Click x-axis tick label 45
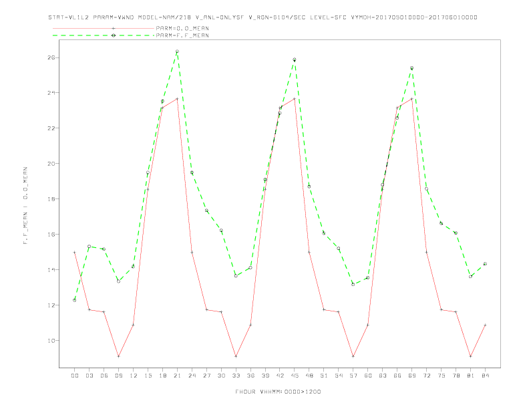Viewport: 529px width, 409px height. [x=295, y=376]
